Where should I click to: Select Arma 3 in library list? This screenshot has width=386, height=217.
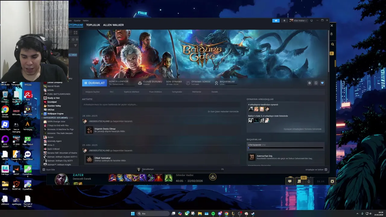[51, 145]
